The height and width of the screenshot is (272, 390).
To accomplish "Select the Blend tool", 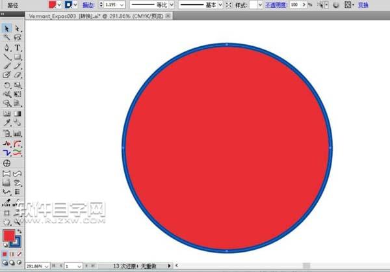I will tap(17, 122).
